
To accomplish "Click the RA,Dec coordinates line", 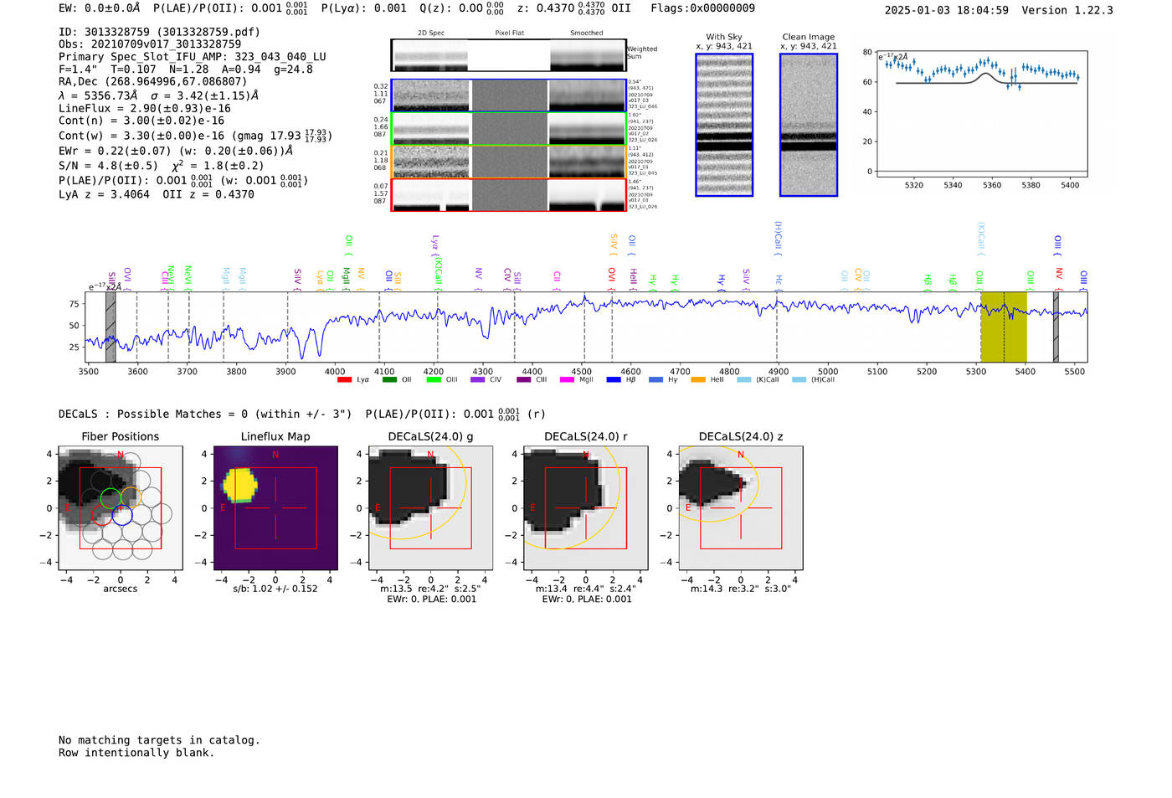I will click(153, 81).
